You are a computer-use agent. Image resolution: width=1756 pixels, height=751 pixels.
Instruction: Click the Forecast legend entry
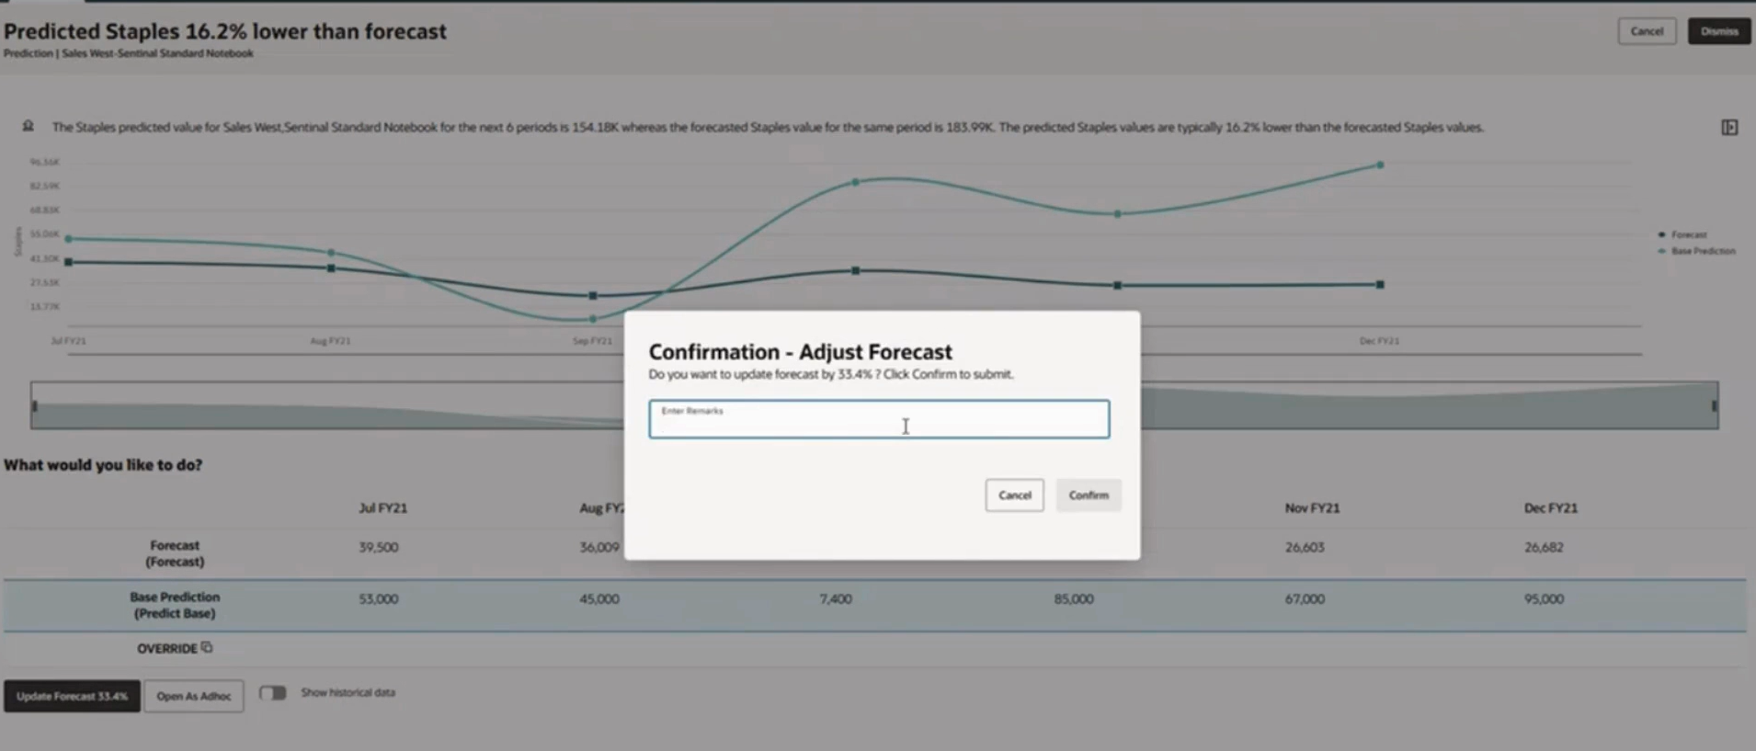[x=1682, y=234]
